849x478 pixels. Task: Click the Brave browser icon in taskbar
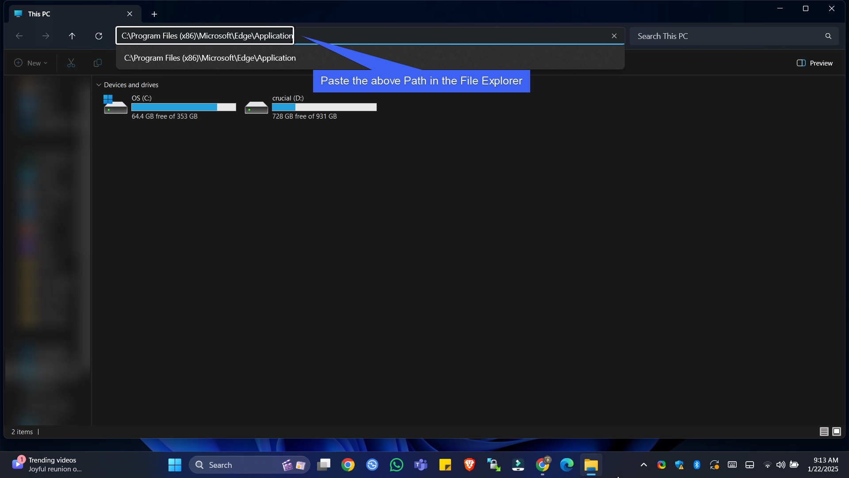coord(470,465)
